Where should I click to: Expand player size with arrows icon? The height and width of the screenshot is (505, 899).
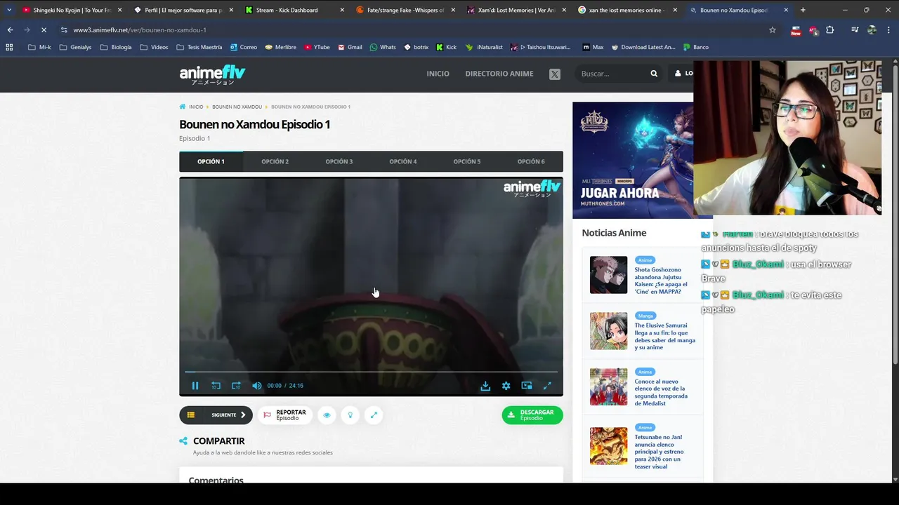[374, 415]
